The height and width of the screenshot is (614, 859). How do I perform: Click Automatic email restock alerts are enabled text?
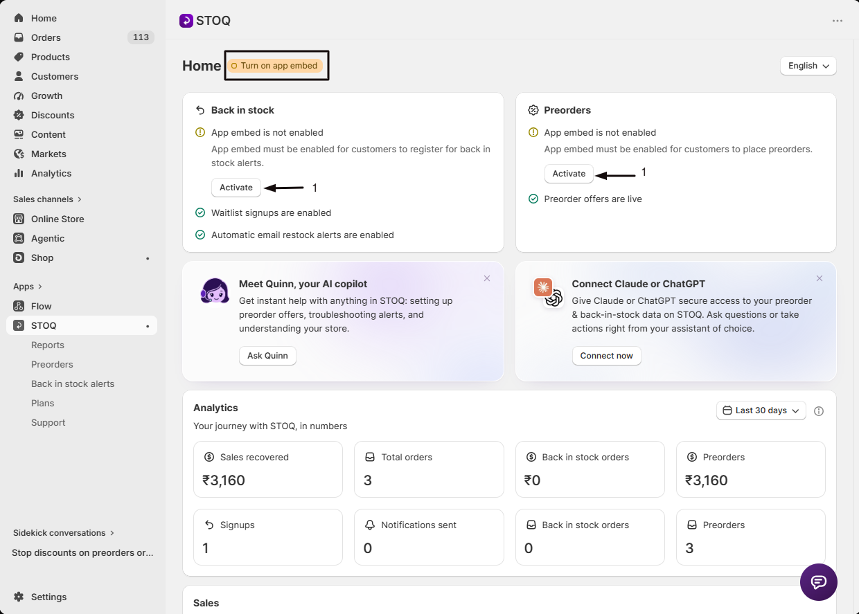coord(302,235)
